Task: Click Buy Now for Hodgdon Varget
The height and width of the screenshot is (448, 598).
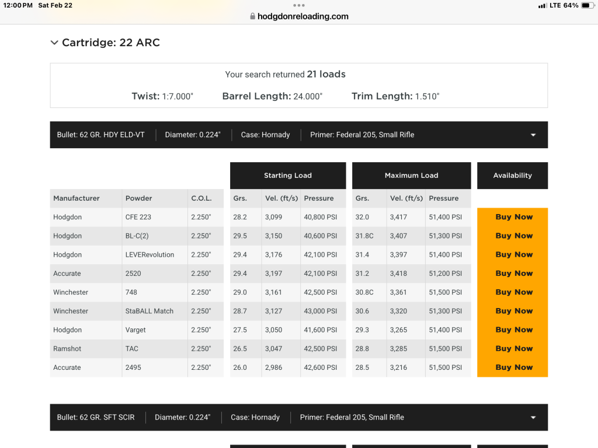Action: 513,330
